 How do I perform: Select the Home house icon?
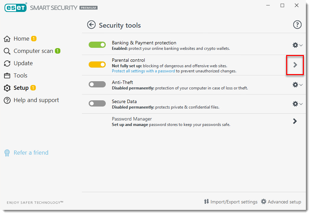7,39
